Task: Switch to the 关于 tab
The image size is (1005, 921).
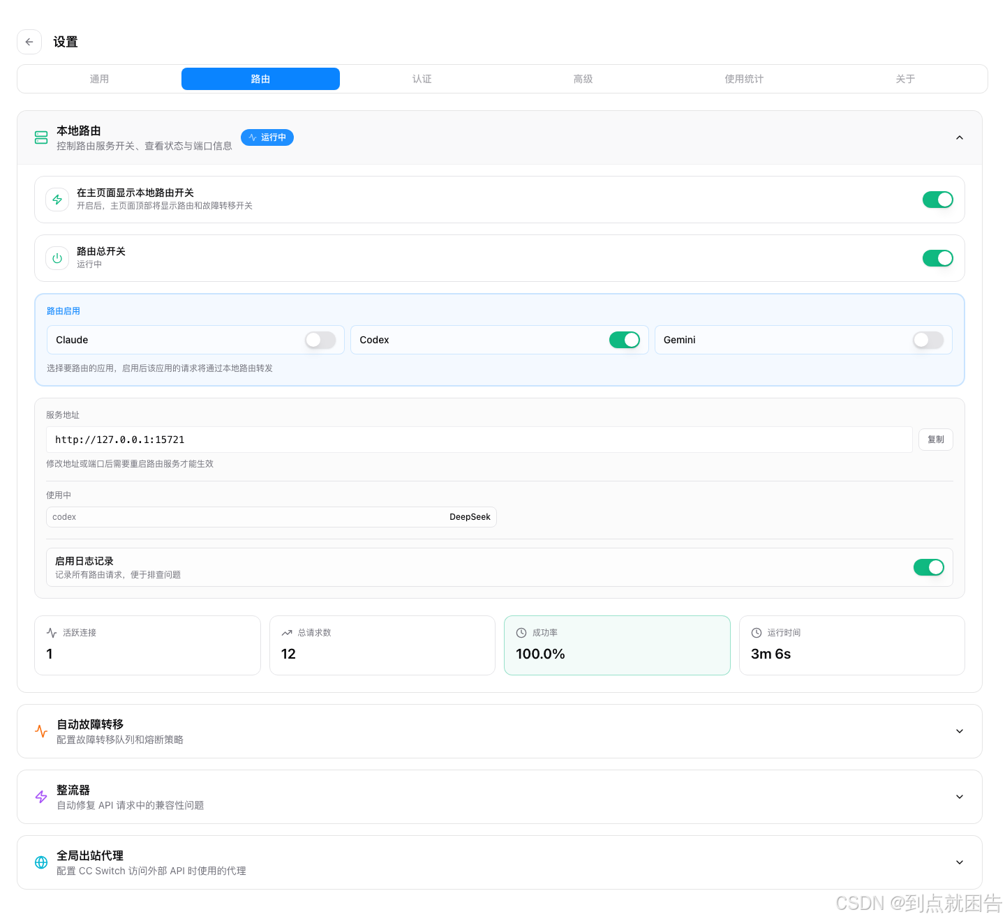Action: pos(905,79)
